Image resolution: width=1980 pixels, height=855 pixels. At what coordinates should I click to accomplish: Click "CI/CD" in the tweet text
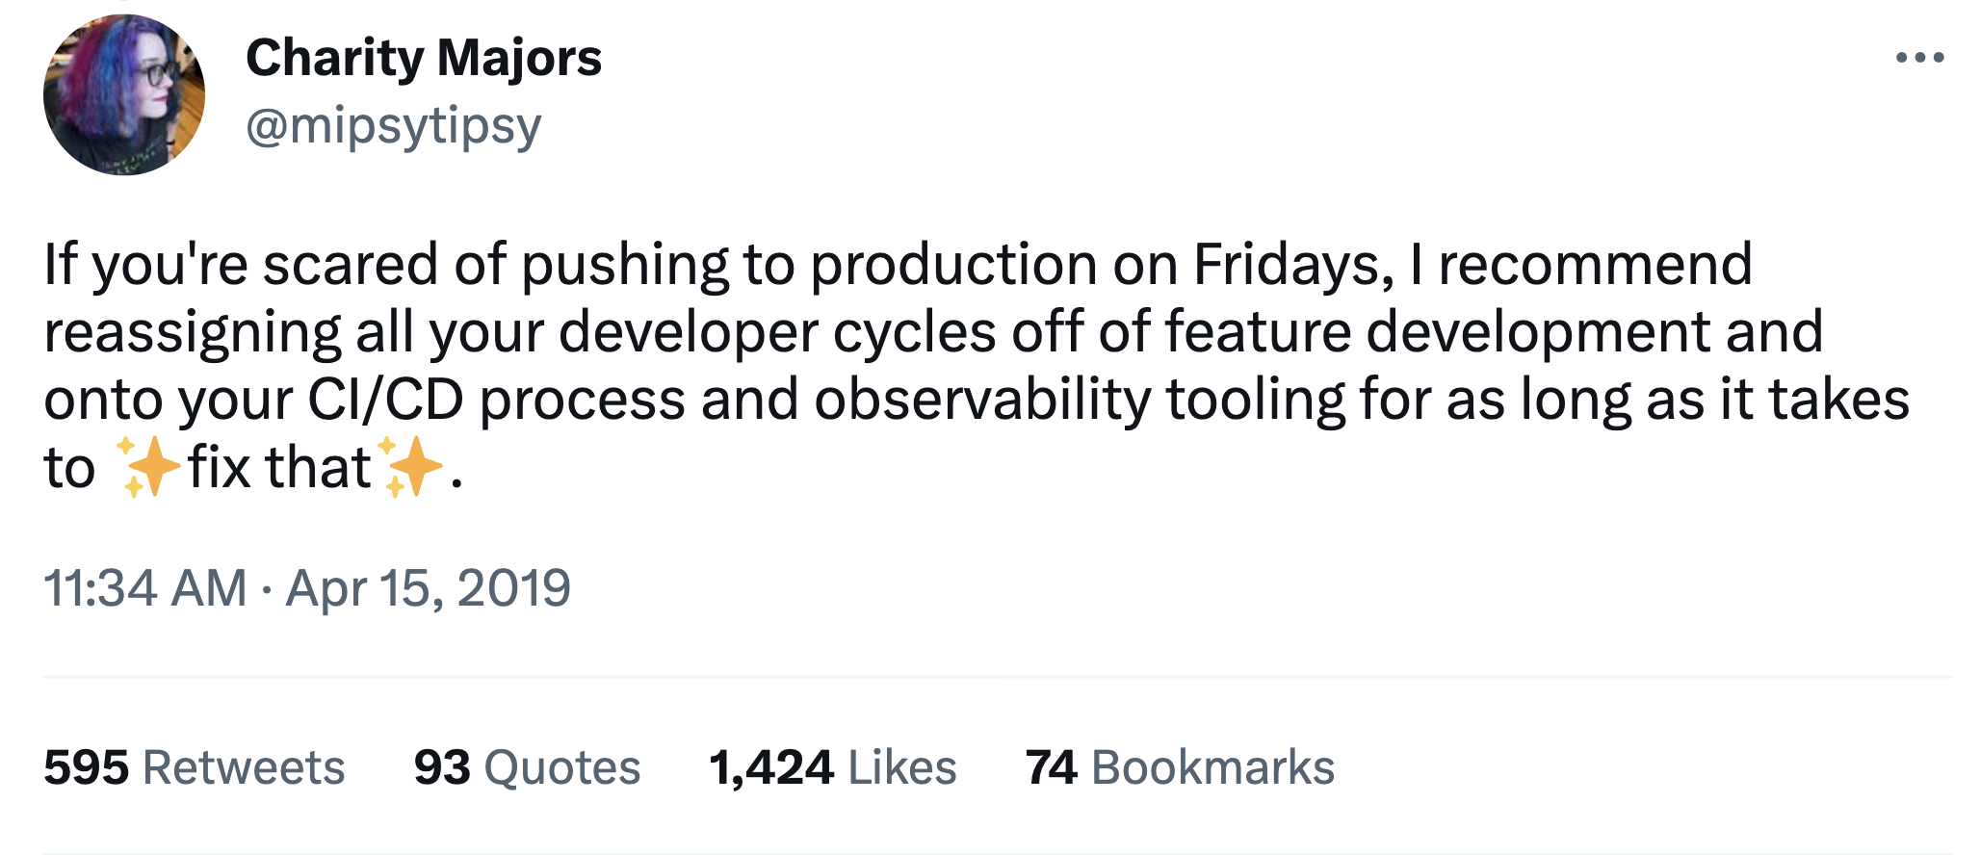pos(385,400)
